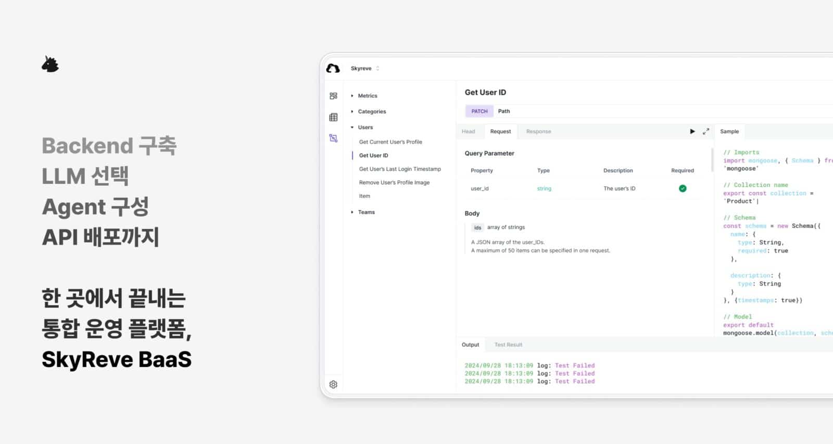The height and width of the screenshot is (444, 833).
Task: Click the "maximum of 50 items" note
Action: [x=540, y=250]
